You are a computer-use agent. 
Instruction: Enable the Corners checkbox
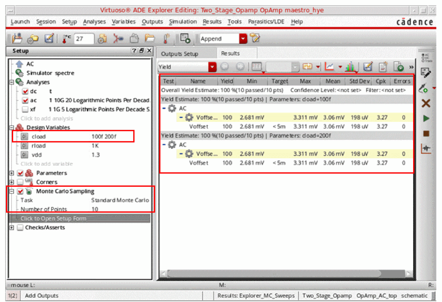20,182
